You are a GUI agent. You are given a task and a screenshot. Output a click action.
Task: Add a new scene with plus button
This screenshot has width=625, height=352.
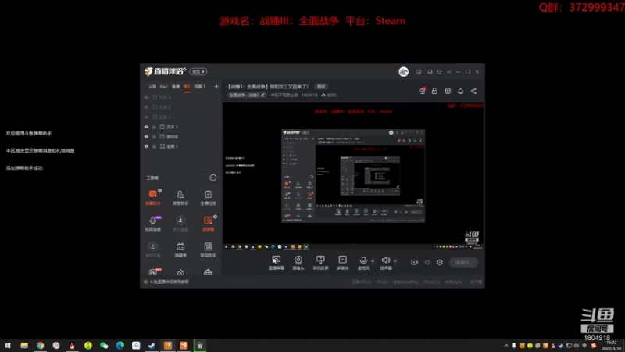click(x=216, y=87)
